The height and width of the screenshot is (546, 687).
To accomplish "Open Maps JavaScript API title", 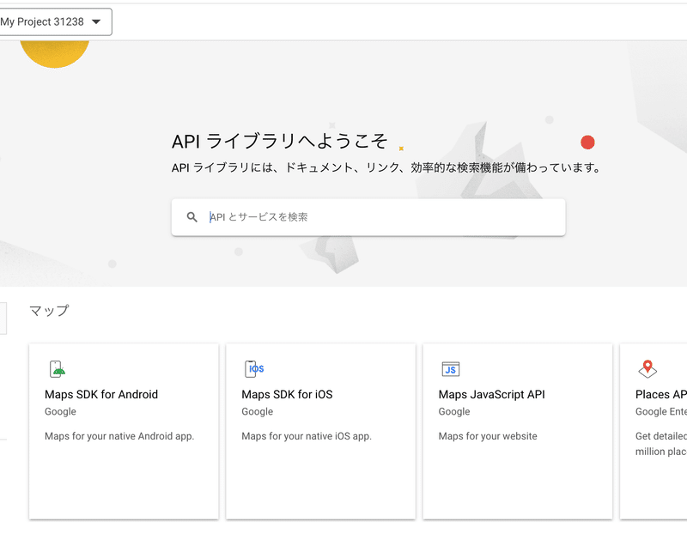I will click(x=491, y=395).
